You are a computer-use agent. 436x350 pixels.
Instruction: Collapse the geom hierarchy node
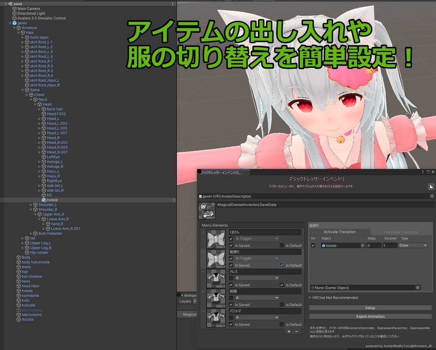click(x=10, y=23)
